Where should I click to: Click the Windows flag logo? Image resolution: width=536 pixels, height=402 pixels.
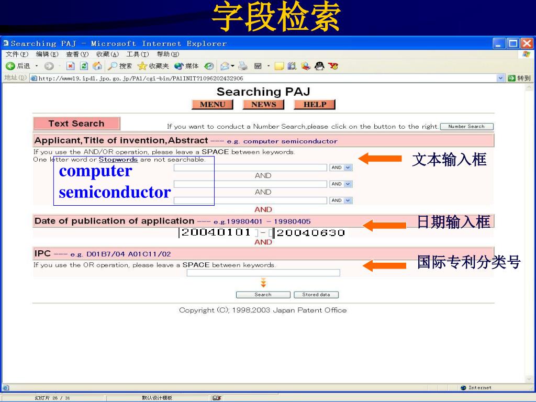[x=526, y=54]
